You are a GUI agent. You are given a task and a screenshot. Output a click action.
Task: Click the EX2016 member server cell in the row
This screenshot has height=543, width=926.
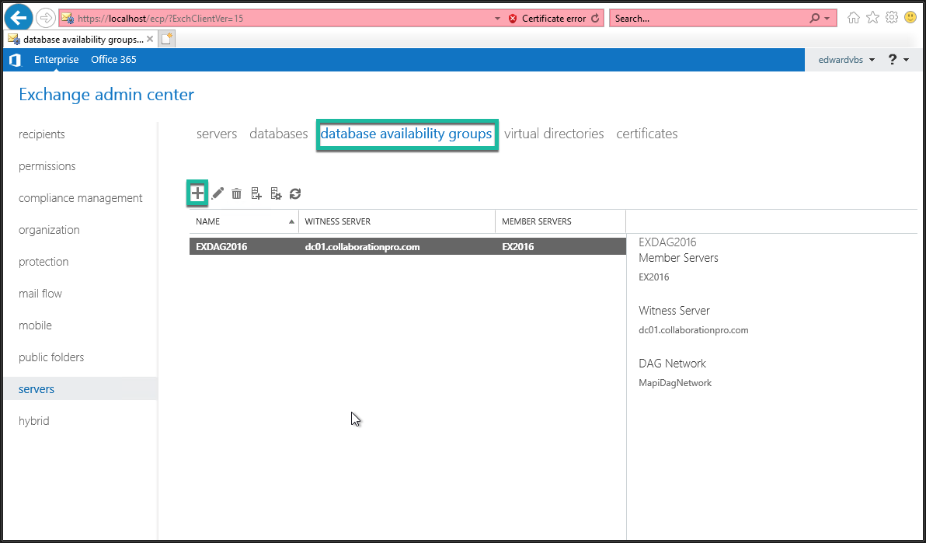[518, 247]
